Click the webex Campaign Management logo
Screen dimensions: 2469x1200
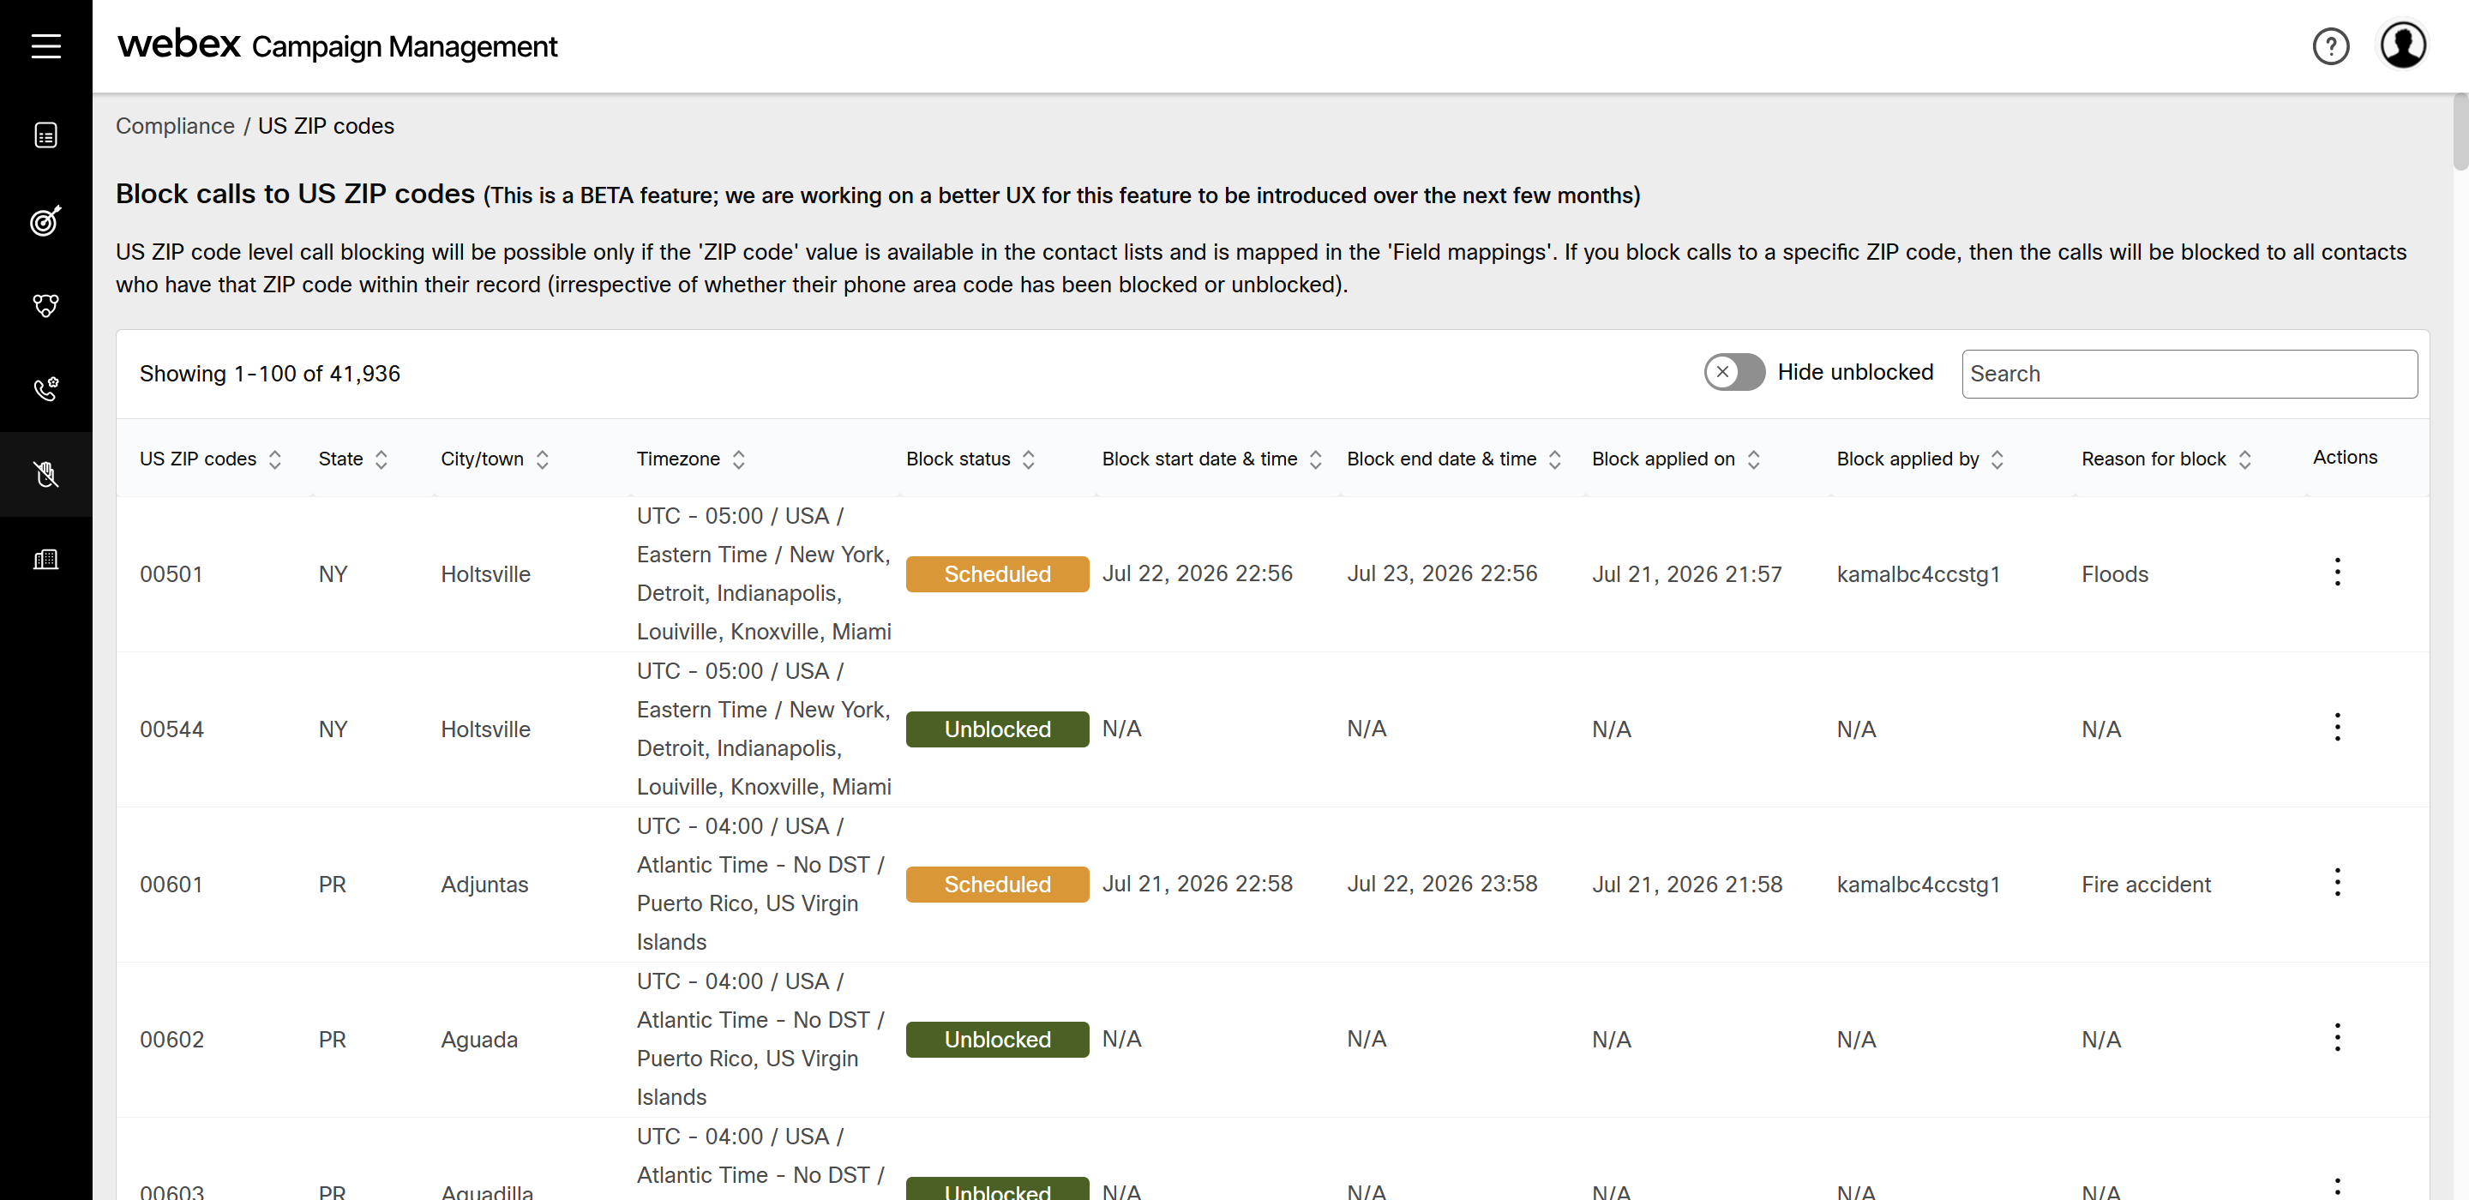pos(338,45)
